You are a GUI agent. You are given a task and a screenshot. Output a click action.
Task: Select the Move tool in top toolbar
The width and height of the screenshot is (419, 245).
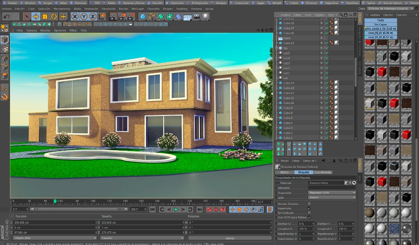click(x=36, y=17)
